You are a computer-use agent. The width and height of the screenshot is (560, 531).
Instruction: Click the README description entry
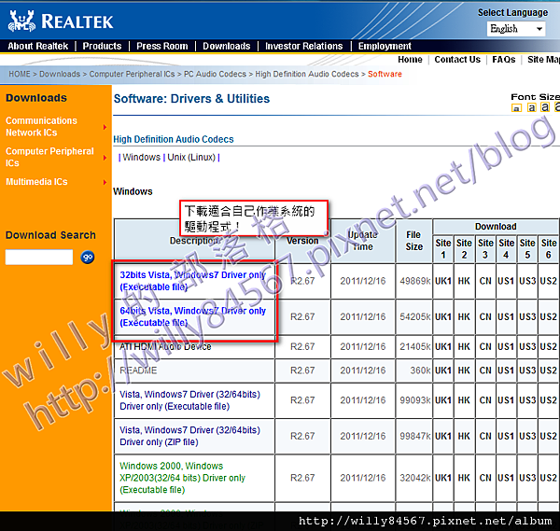click(x=138, y=370)
